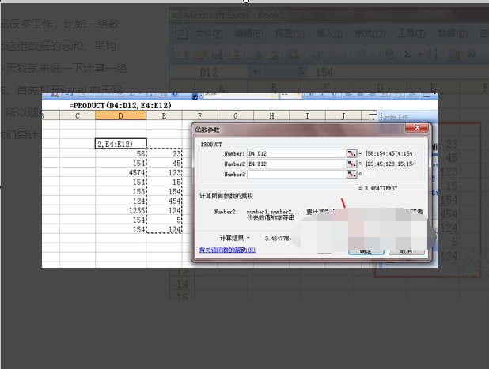This screenshot has height=369, width=489.
Task: Select column D header
Action: pos(120,115)
